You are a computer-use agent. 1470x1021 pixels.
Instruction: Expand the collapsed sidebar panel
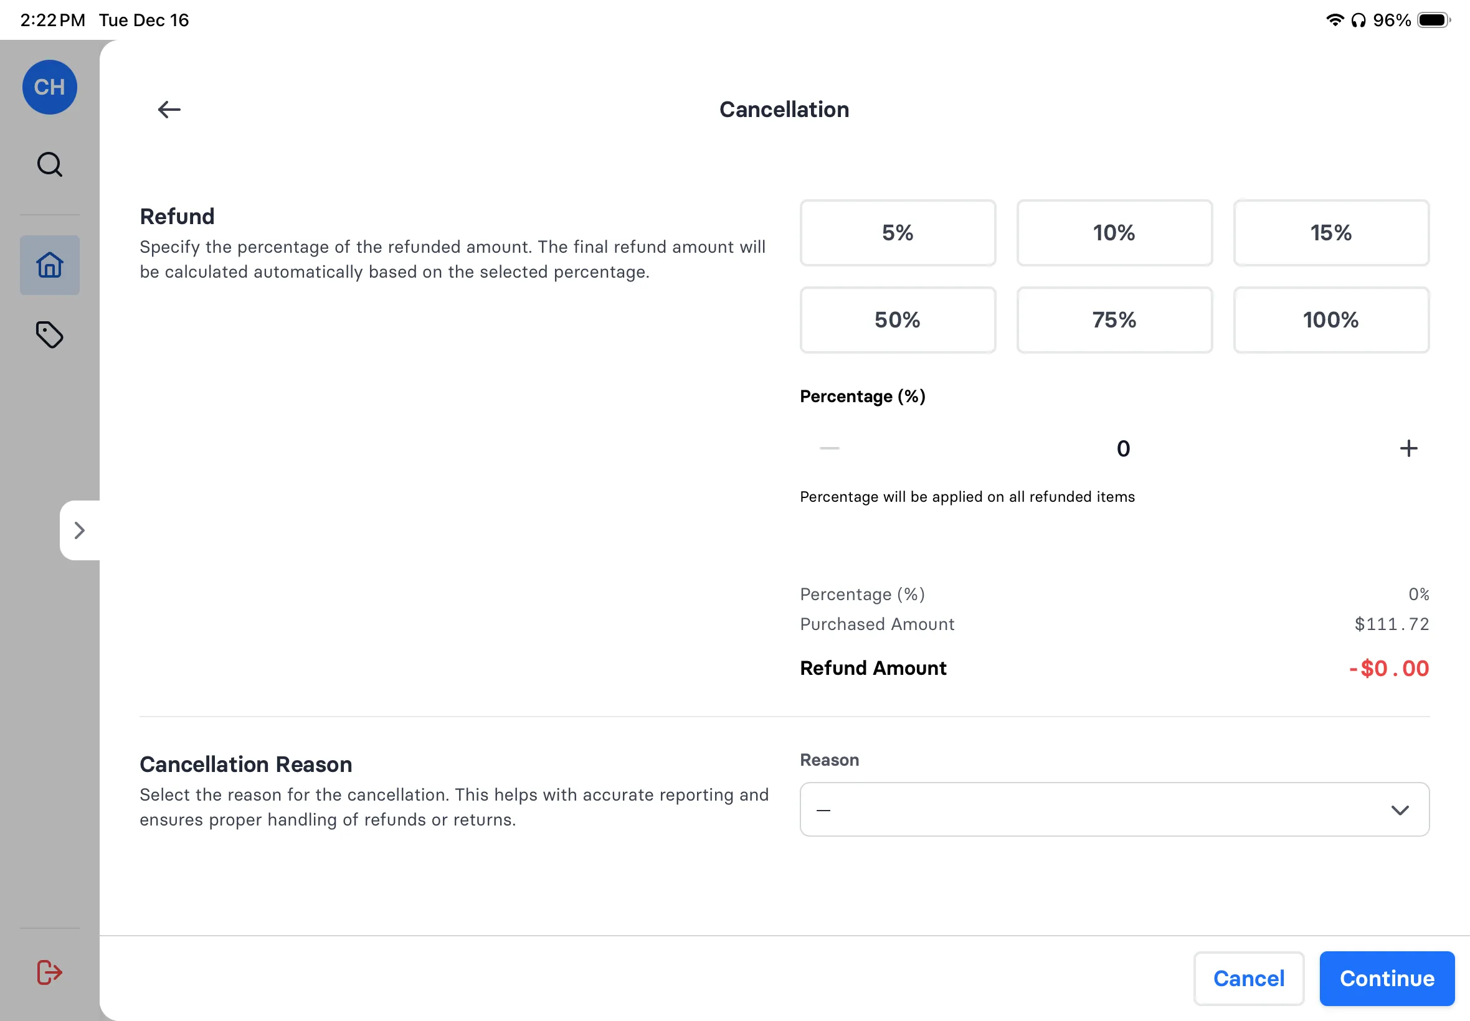tap(79, 530)
